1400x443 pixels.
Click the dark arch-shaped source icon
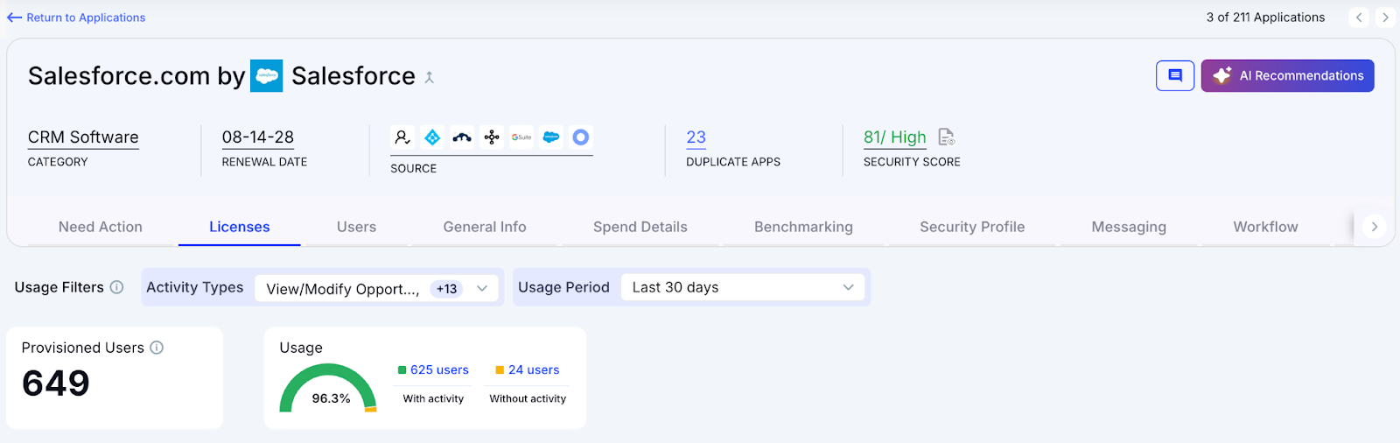462,137
